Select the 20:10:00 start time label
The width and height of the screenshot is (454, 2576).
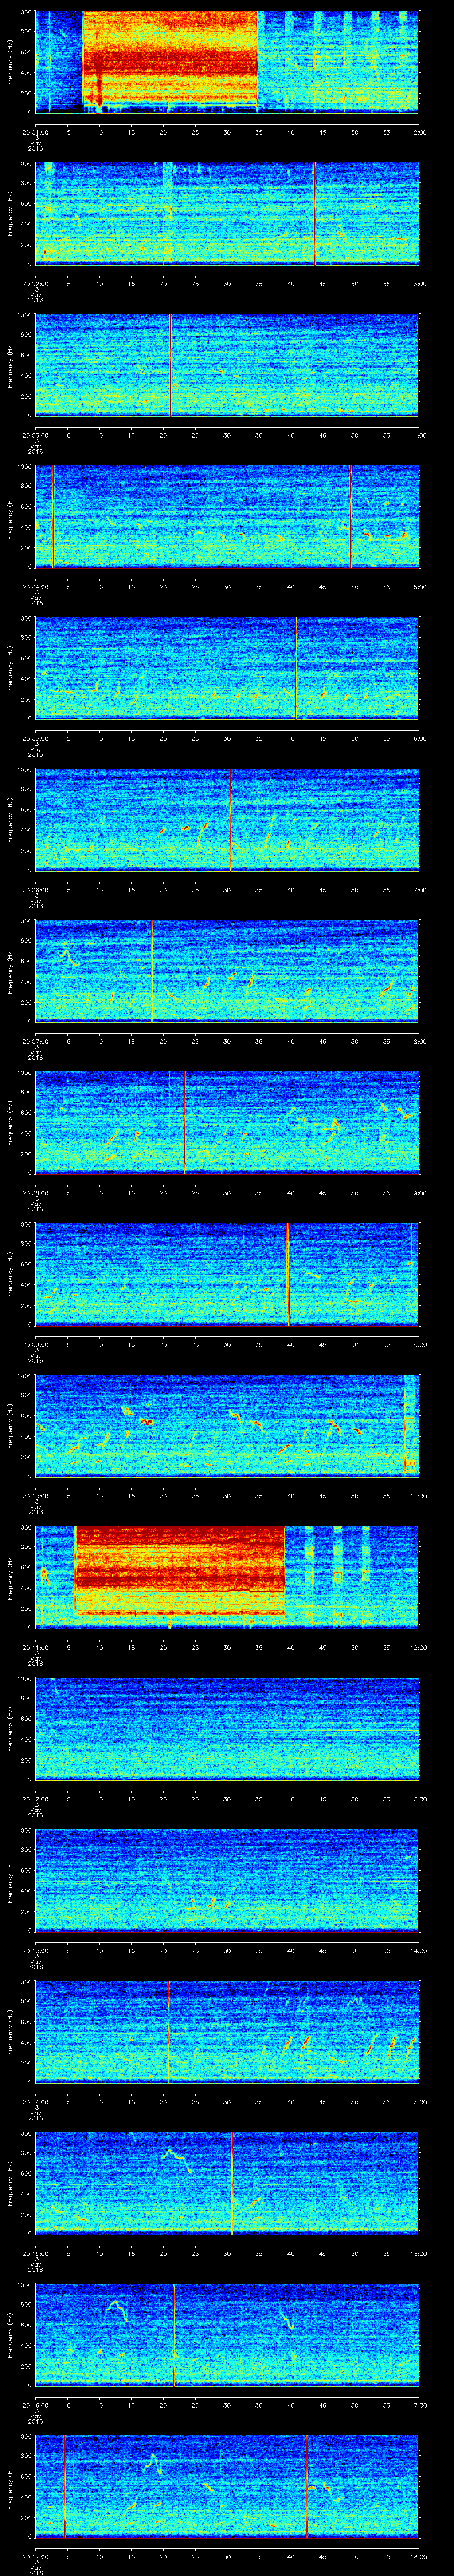pyautogui.click(x=35, y=1495)
